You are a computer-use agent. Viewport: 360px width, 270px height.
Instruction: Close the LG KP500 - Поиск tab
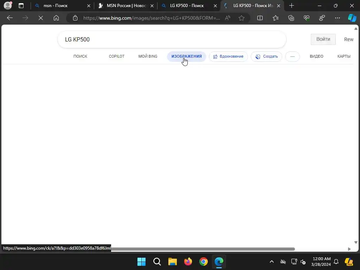[216, 6]
